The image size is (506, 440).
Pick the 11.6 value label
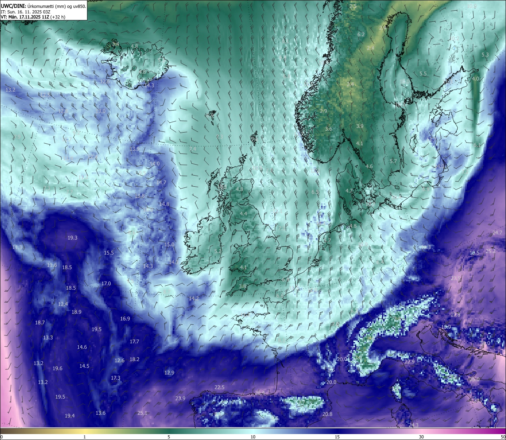click(x=52, y=265)
